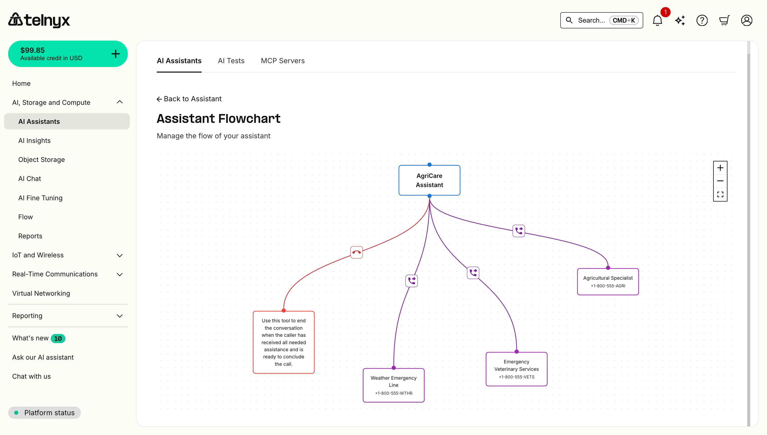Select the transfer icon above Weather Emergency Line
The image size is (767, 435).
point(411,281)
